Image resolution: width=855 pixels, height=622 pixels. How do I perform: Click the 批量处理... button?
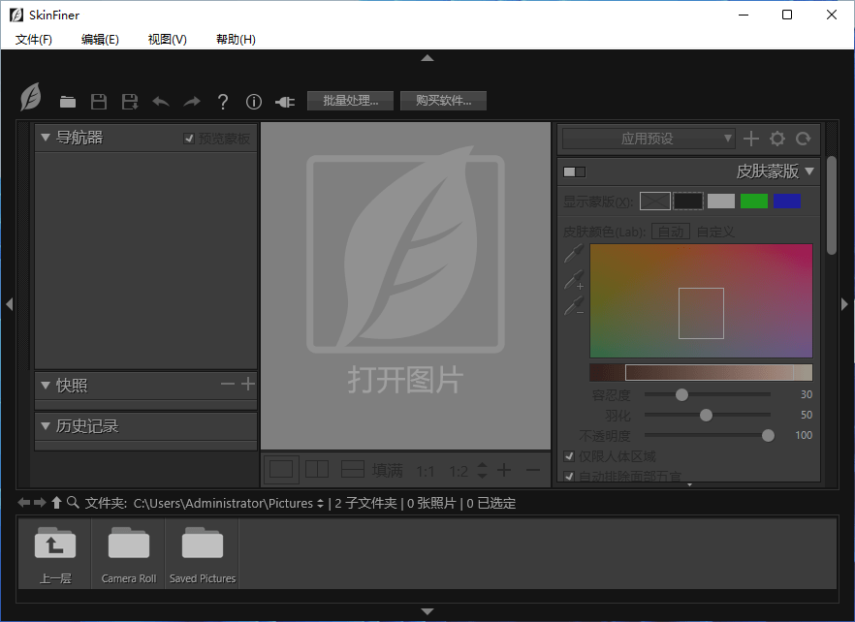(x=350, y=101)
